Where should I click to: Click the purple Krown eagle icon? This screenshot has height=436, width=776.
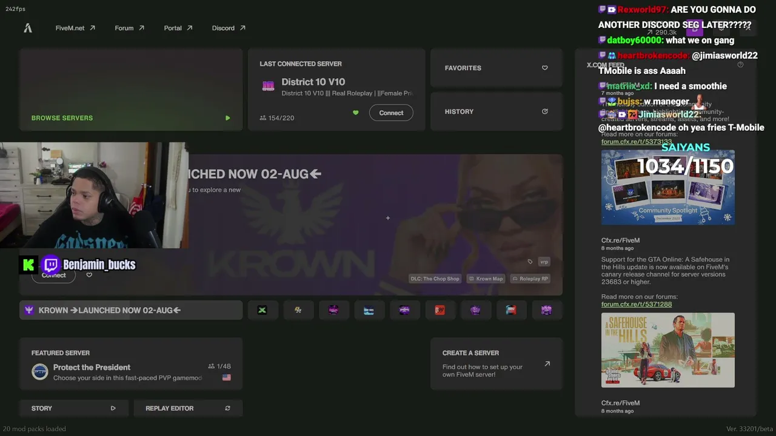tap(28, 310)
